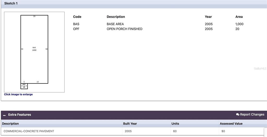This screenshot has width=267, height=137.
Task: Click the Built Year column header
Action: click(130, 124)
